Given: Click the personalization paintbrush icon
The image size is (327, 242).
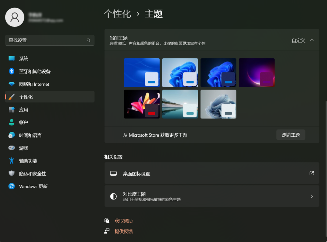Looking at the screenshot, I should pos(12,97).
